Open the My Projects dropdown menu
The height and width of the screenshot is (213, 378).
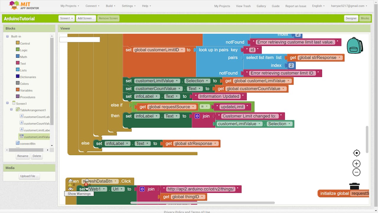(70, 6)
